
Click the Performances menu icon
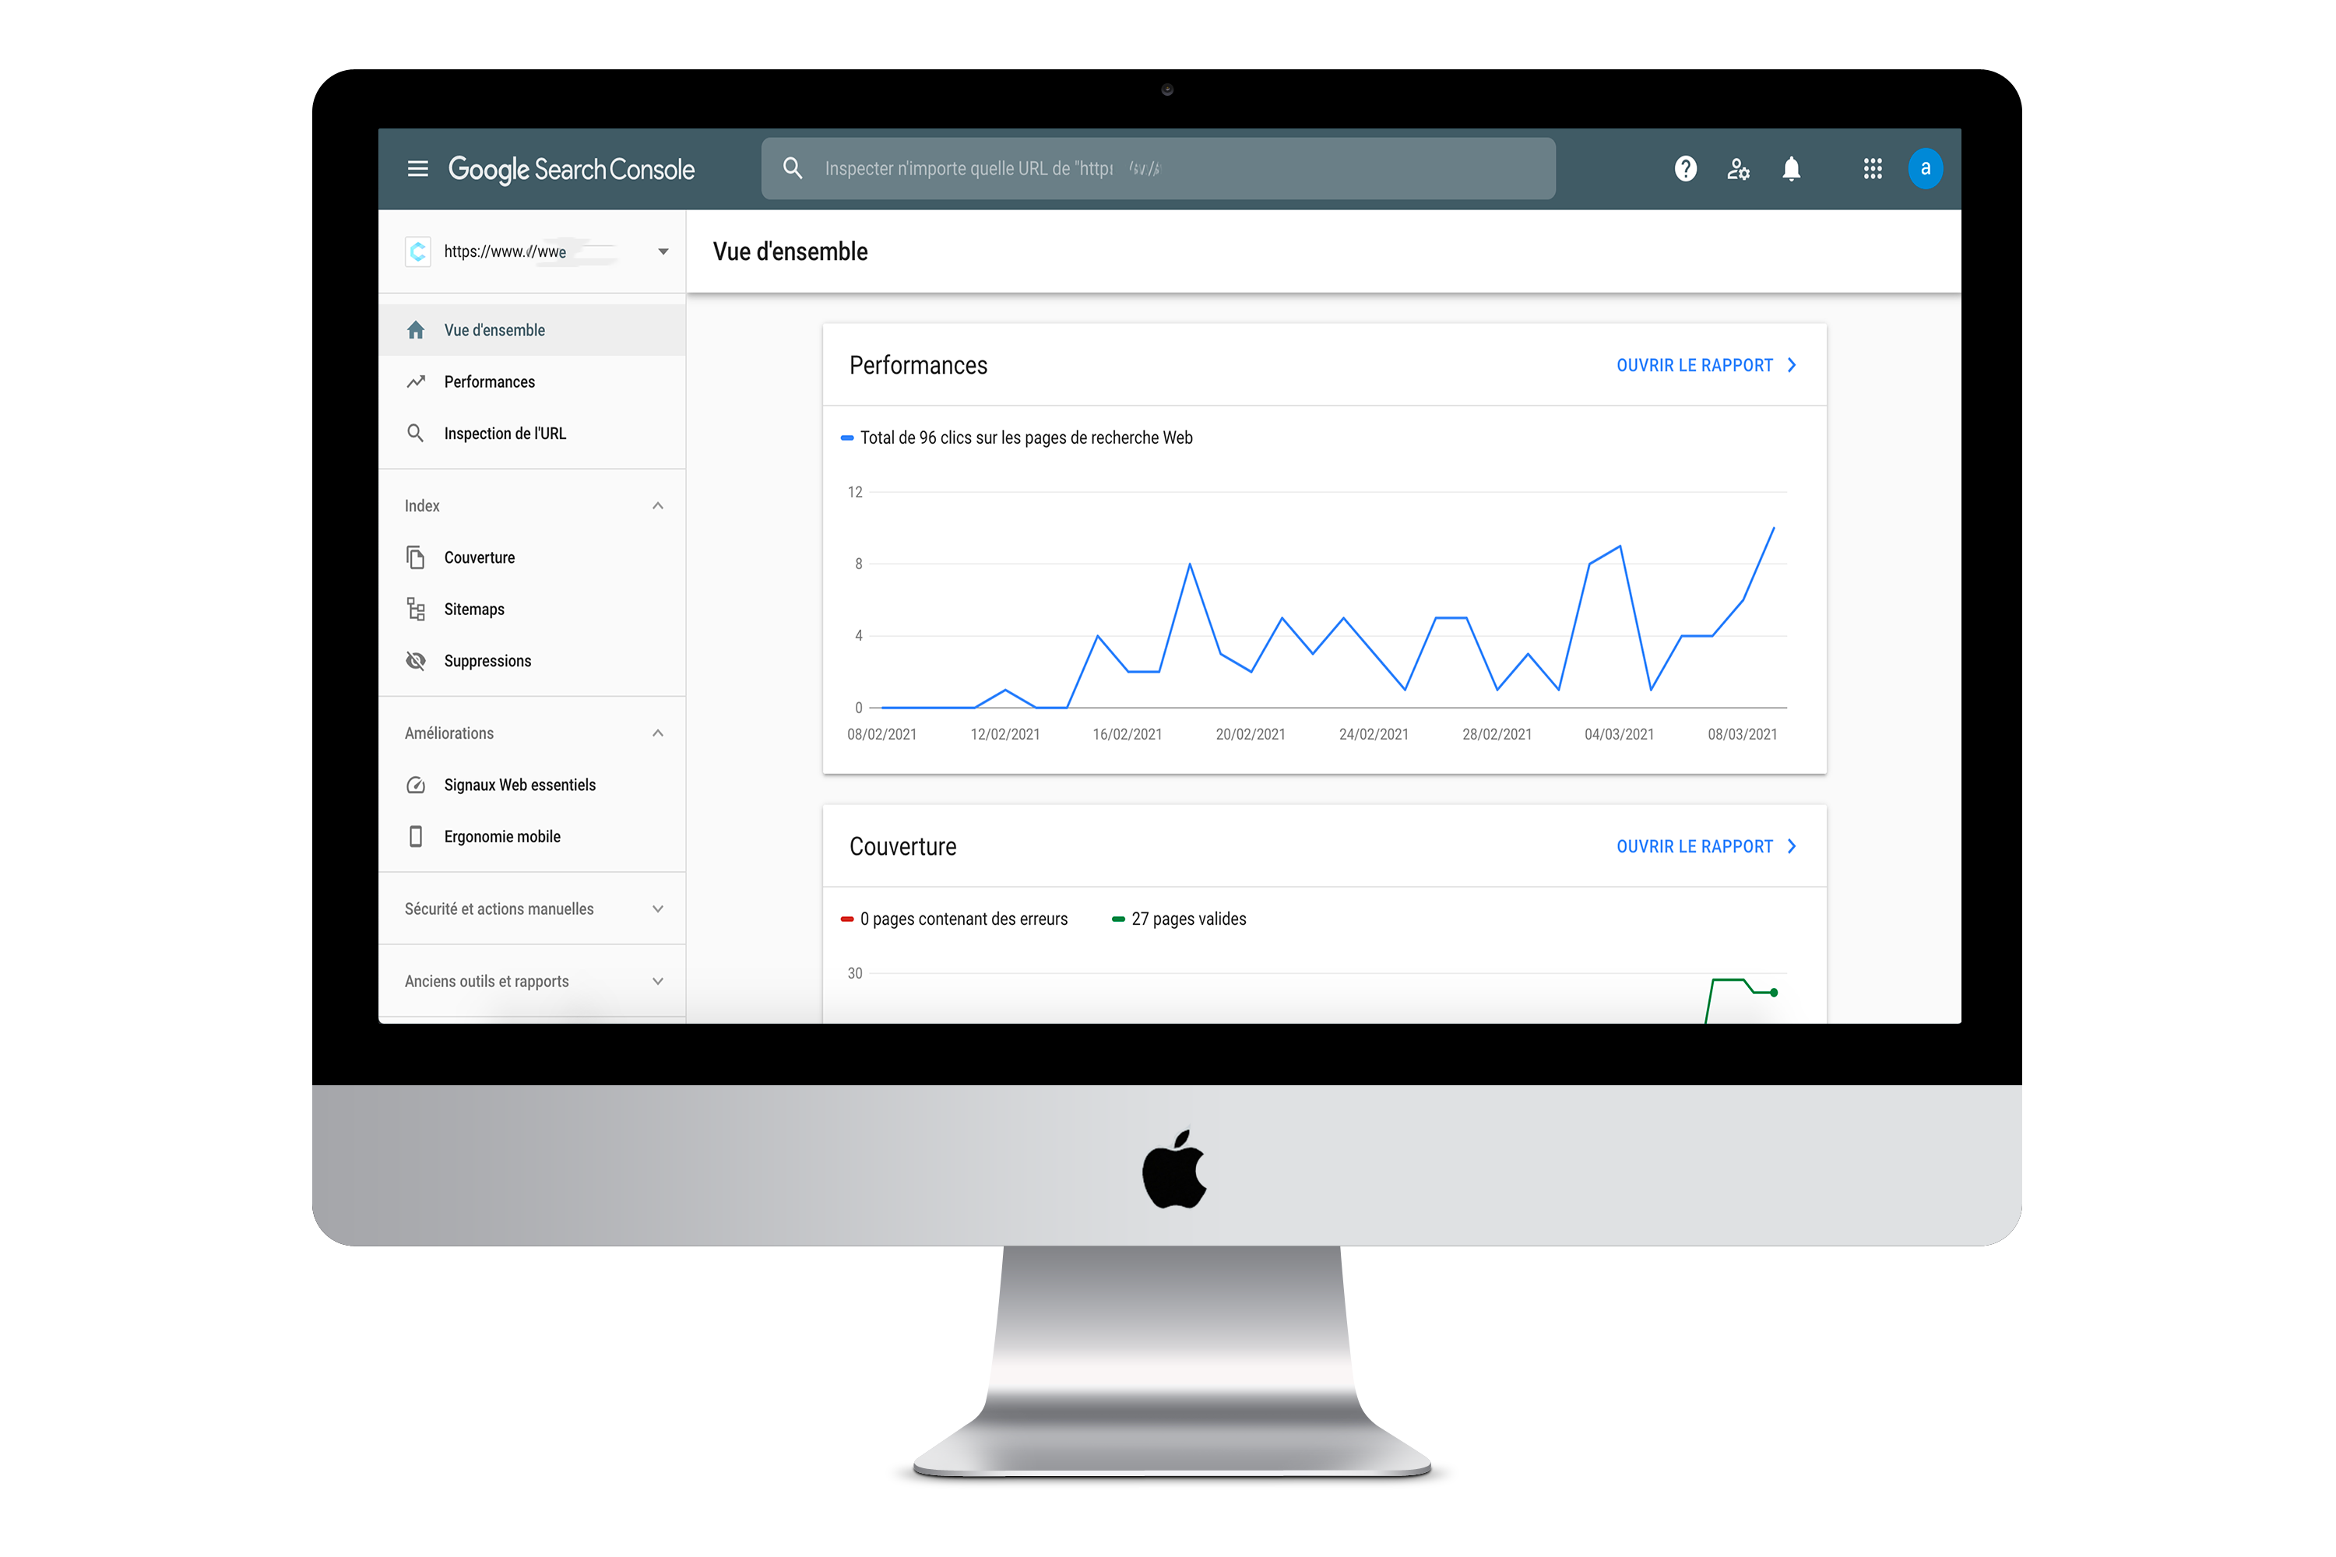[x=419, y=381]
